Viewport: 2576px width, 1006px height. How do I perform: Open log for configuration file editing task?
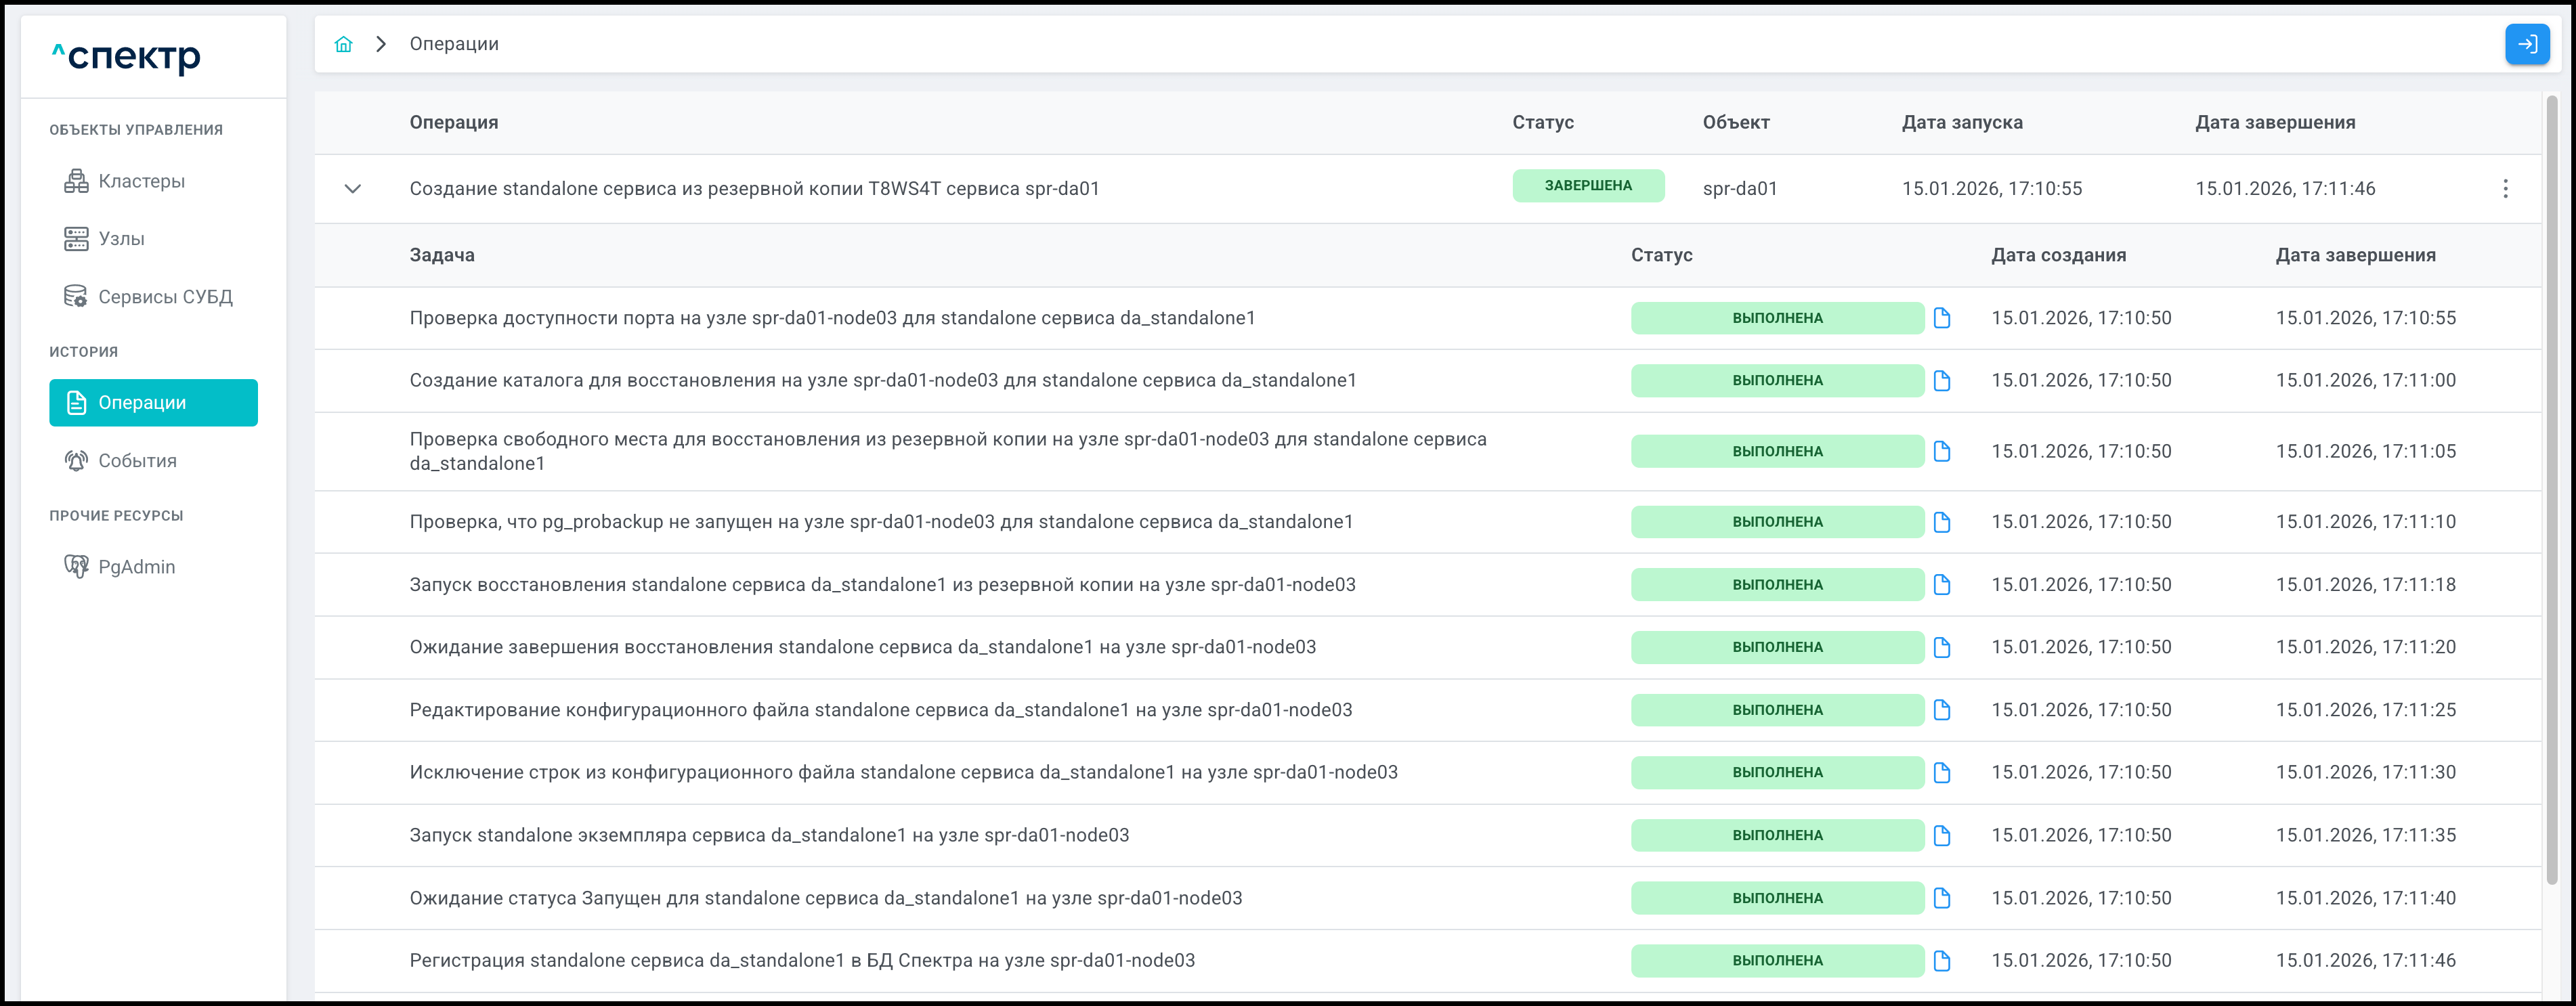point(1941,710)
